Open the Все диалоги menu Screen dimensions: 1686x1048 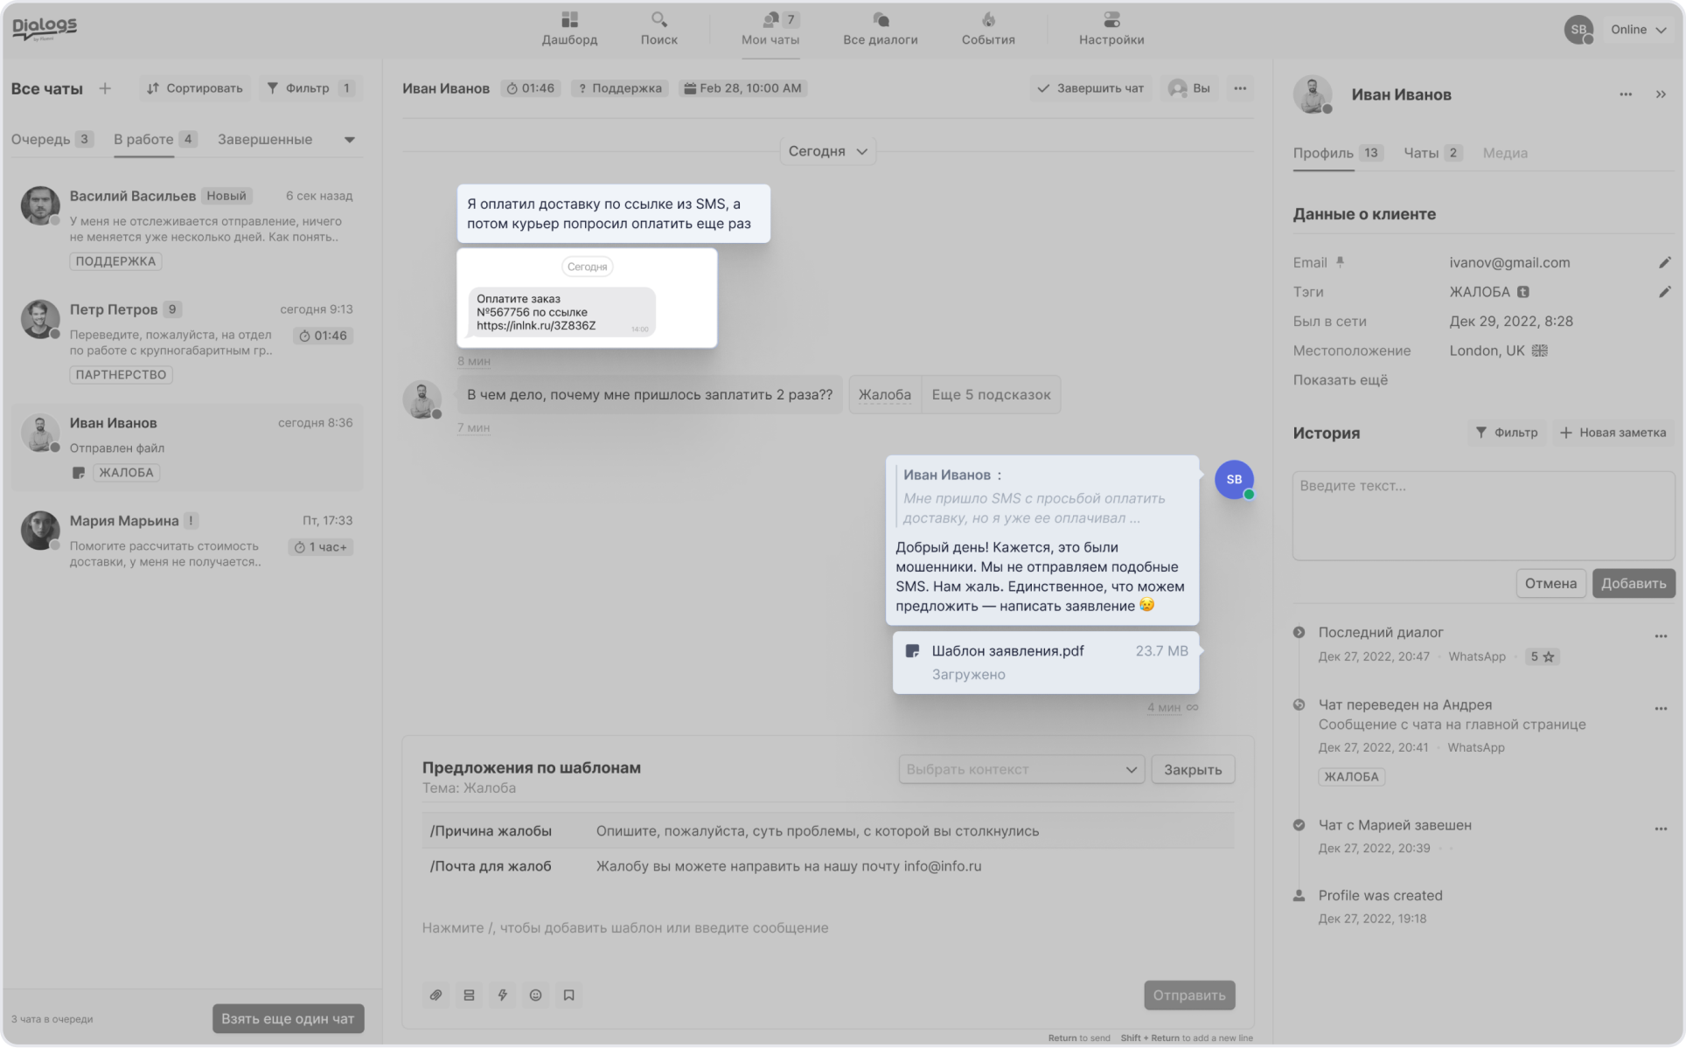(x=880, y=29)
